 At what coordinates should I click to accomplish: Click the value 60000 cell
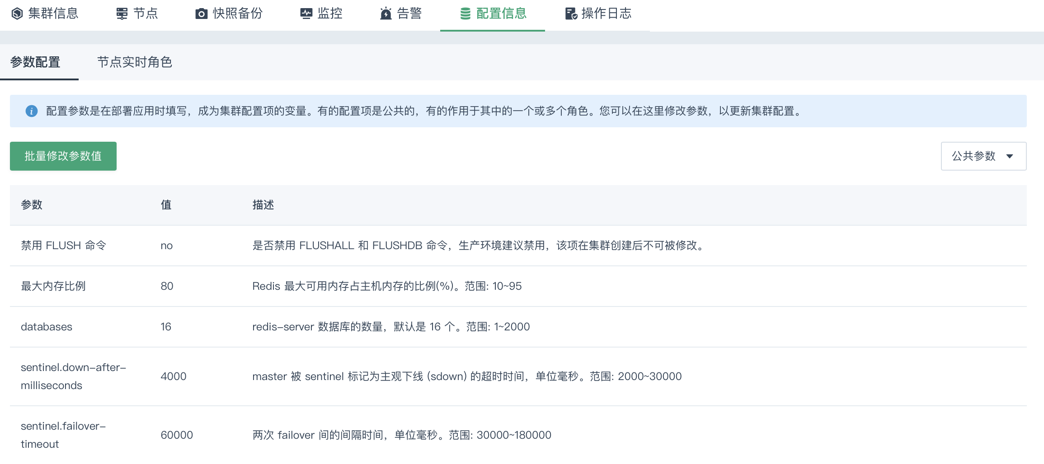click(177, 435)
